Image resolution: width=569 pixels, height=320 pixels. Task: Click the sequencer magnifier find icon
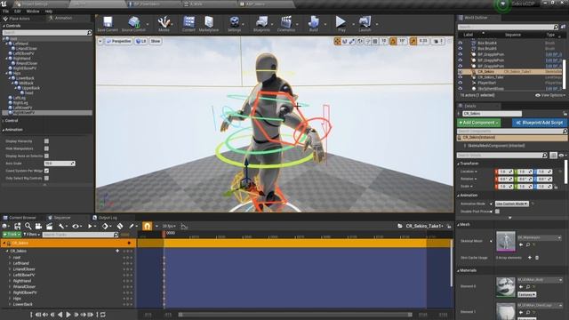coord(28,226)
